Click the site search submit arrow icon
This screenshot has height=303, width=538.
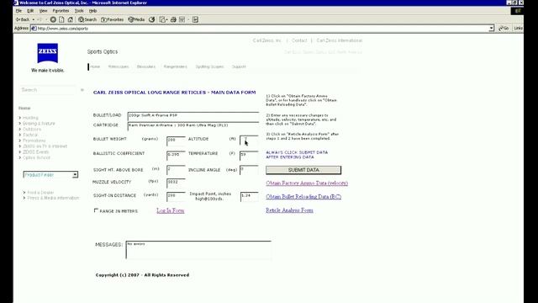pyautogui.click(x=82, y=90)
